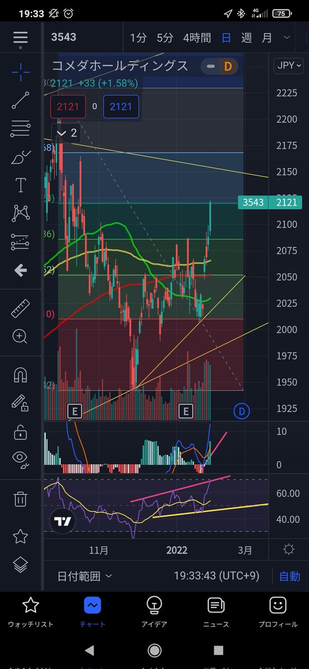Click the 60.00 RSI scale label
The image size is (309, 669).
click(288, 493)
